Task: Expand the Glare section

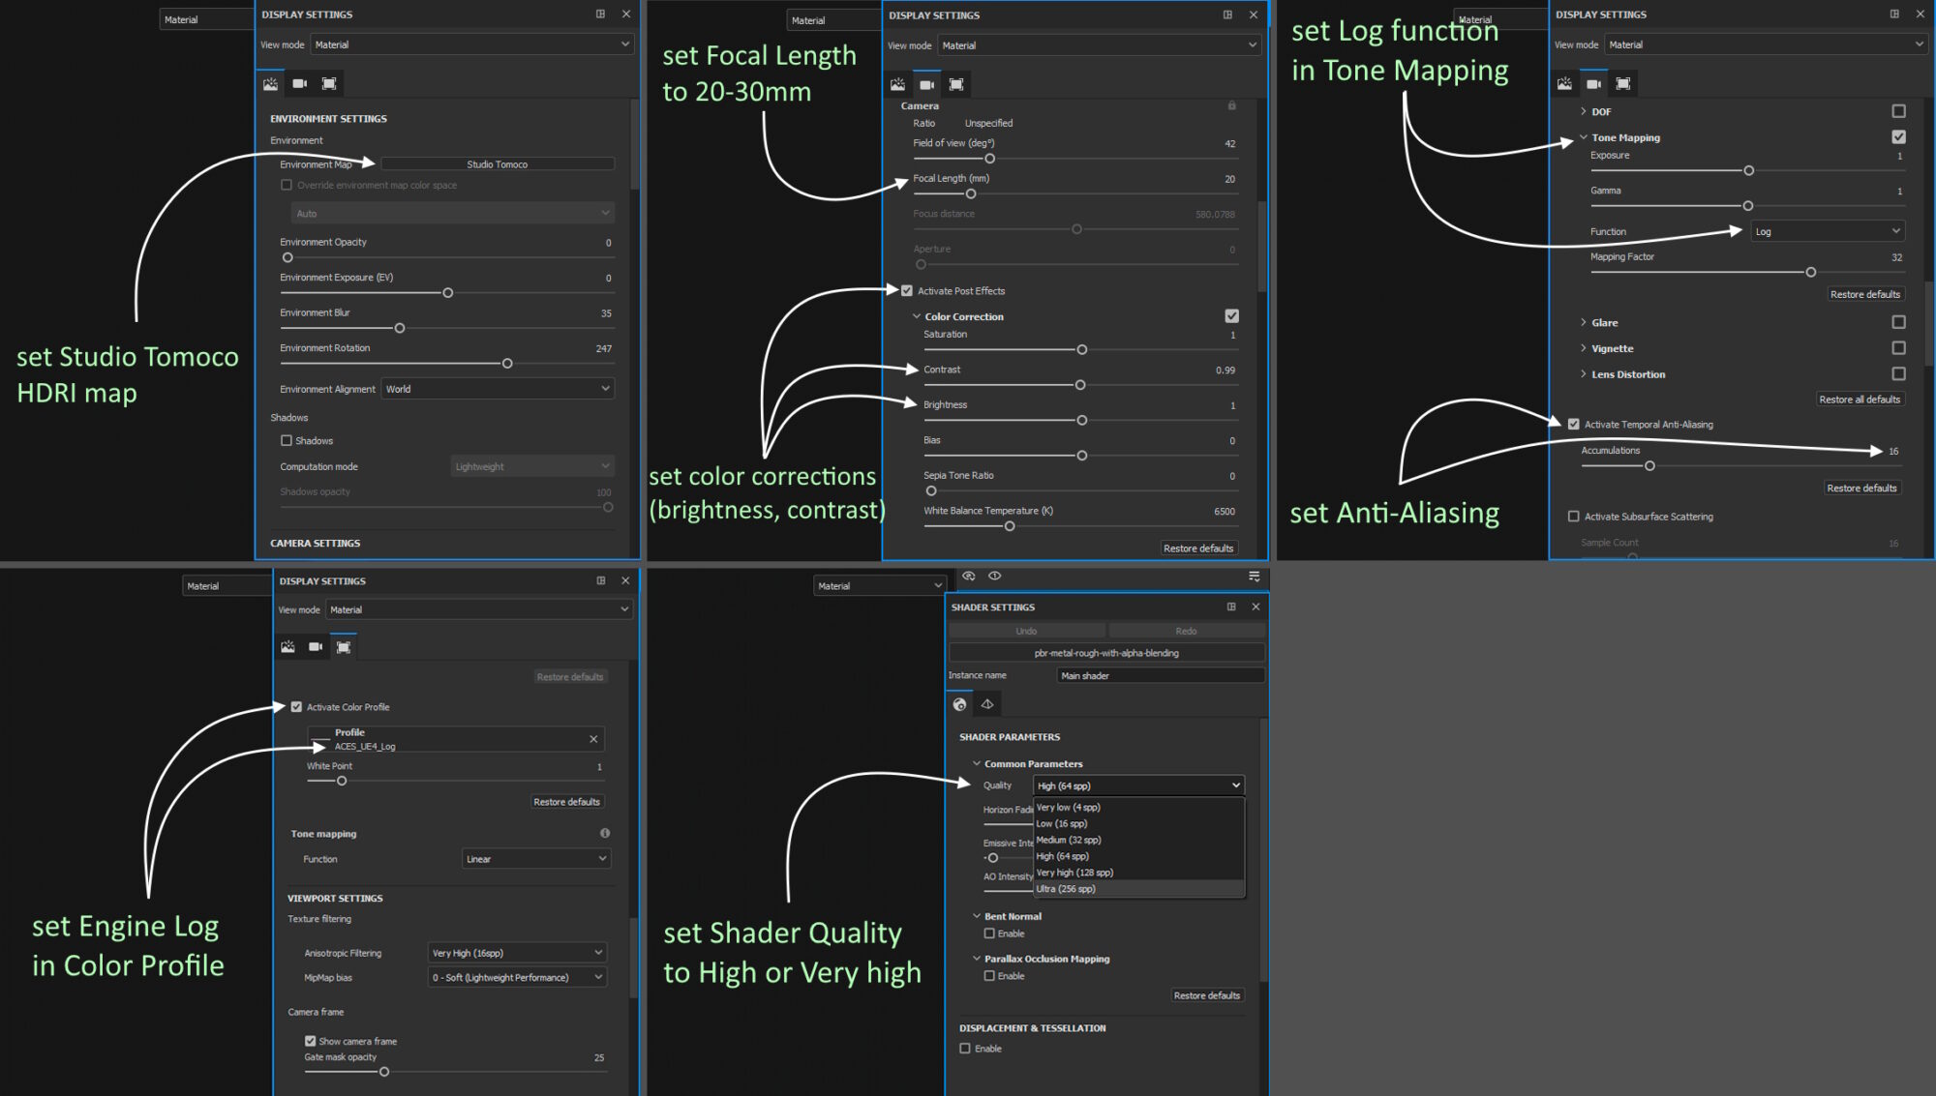Action: pos(1585,321)
